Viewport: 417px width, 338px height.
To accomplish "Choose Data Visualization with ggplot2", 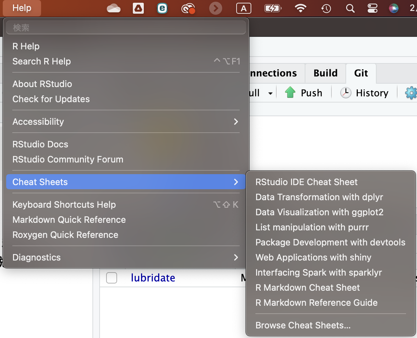I will 331,212.
